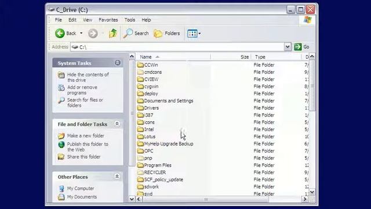The image size is (371, 209).
Task: Select the CVIEW folder icon
Action: [x=140, y=79]
